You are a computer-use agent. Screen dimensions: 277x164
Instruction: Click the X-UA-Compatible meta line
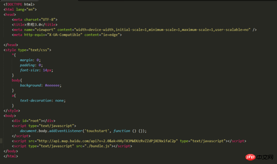coord(67,35)
